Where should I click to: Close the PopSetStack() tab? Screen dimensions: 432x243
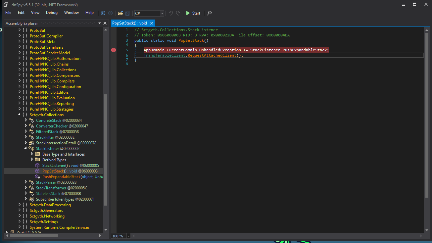click(x=151, y=23)
